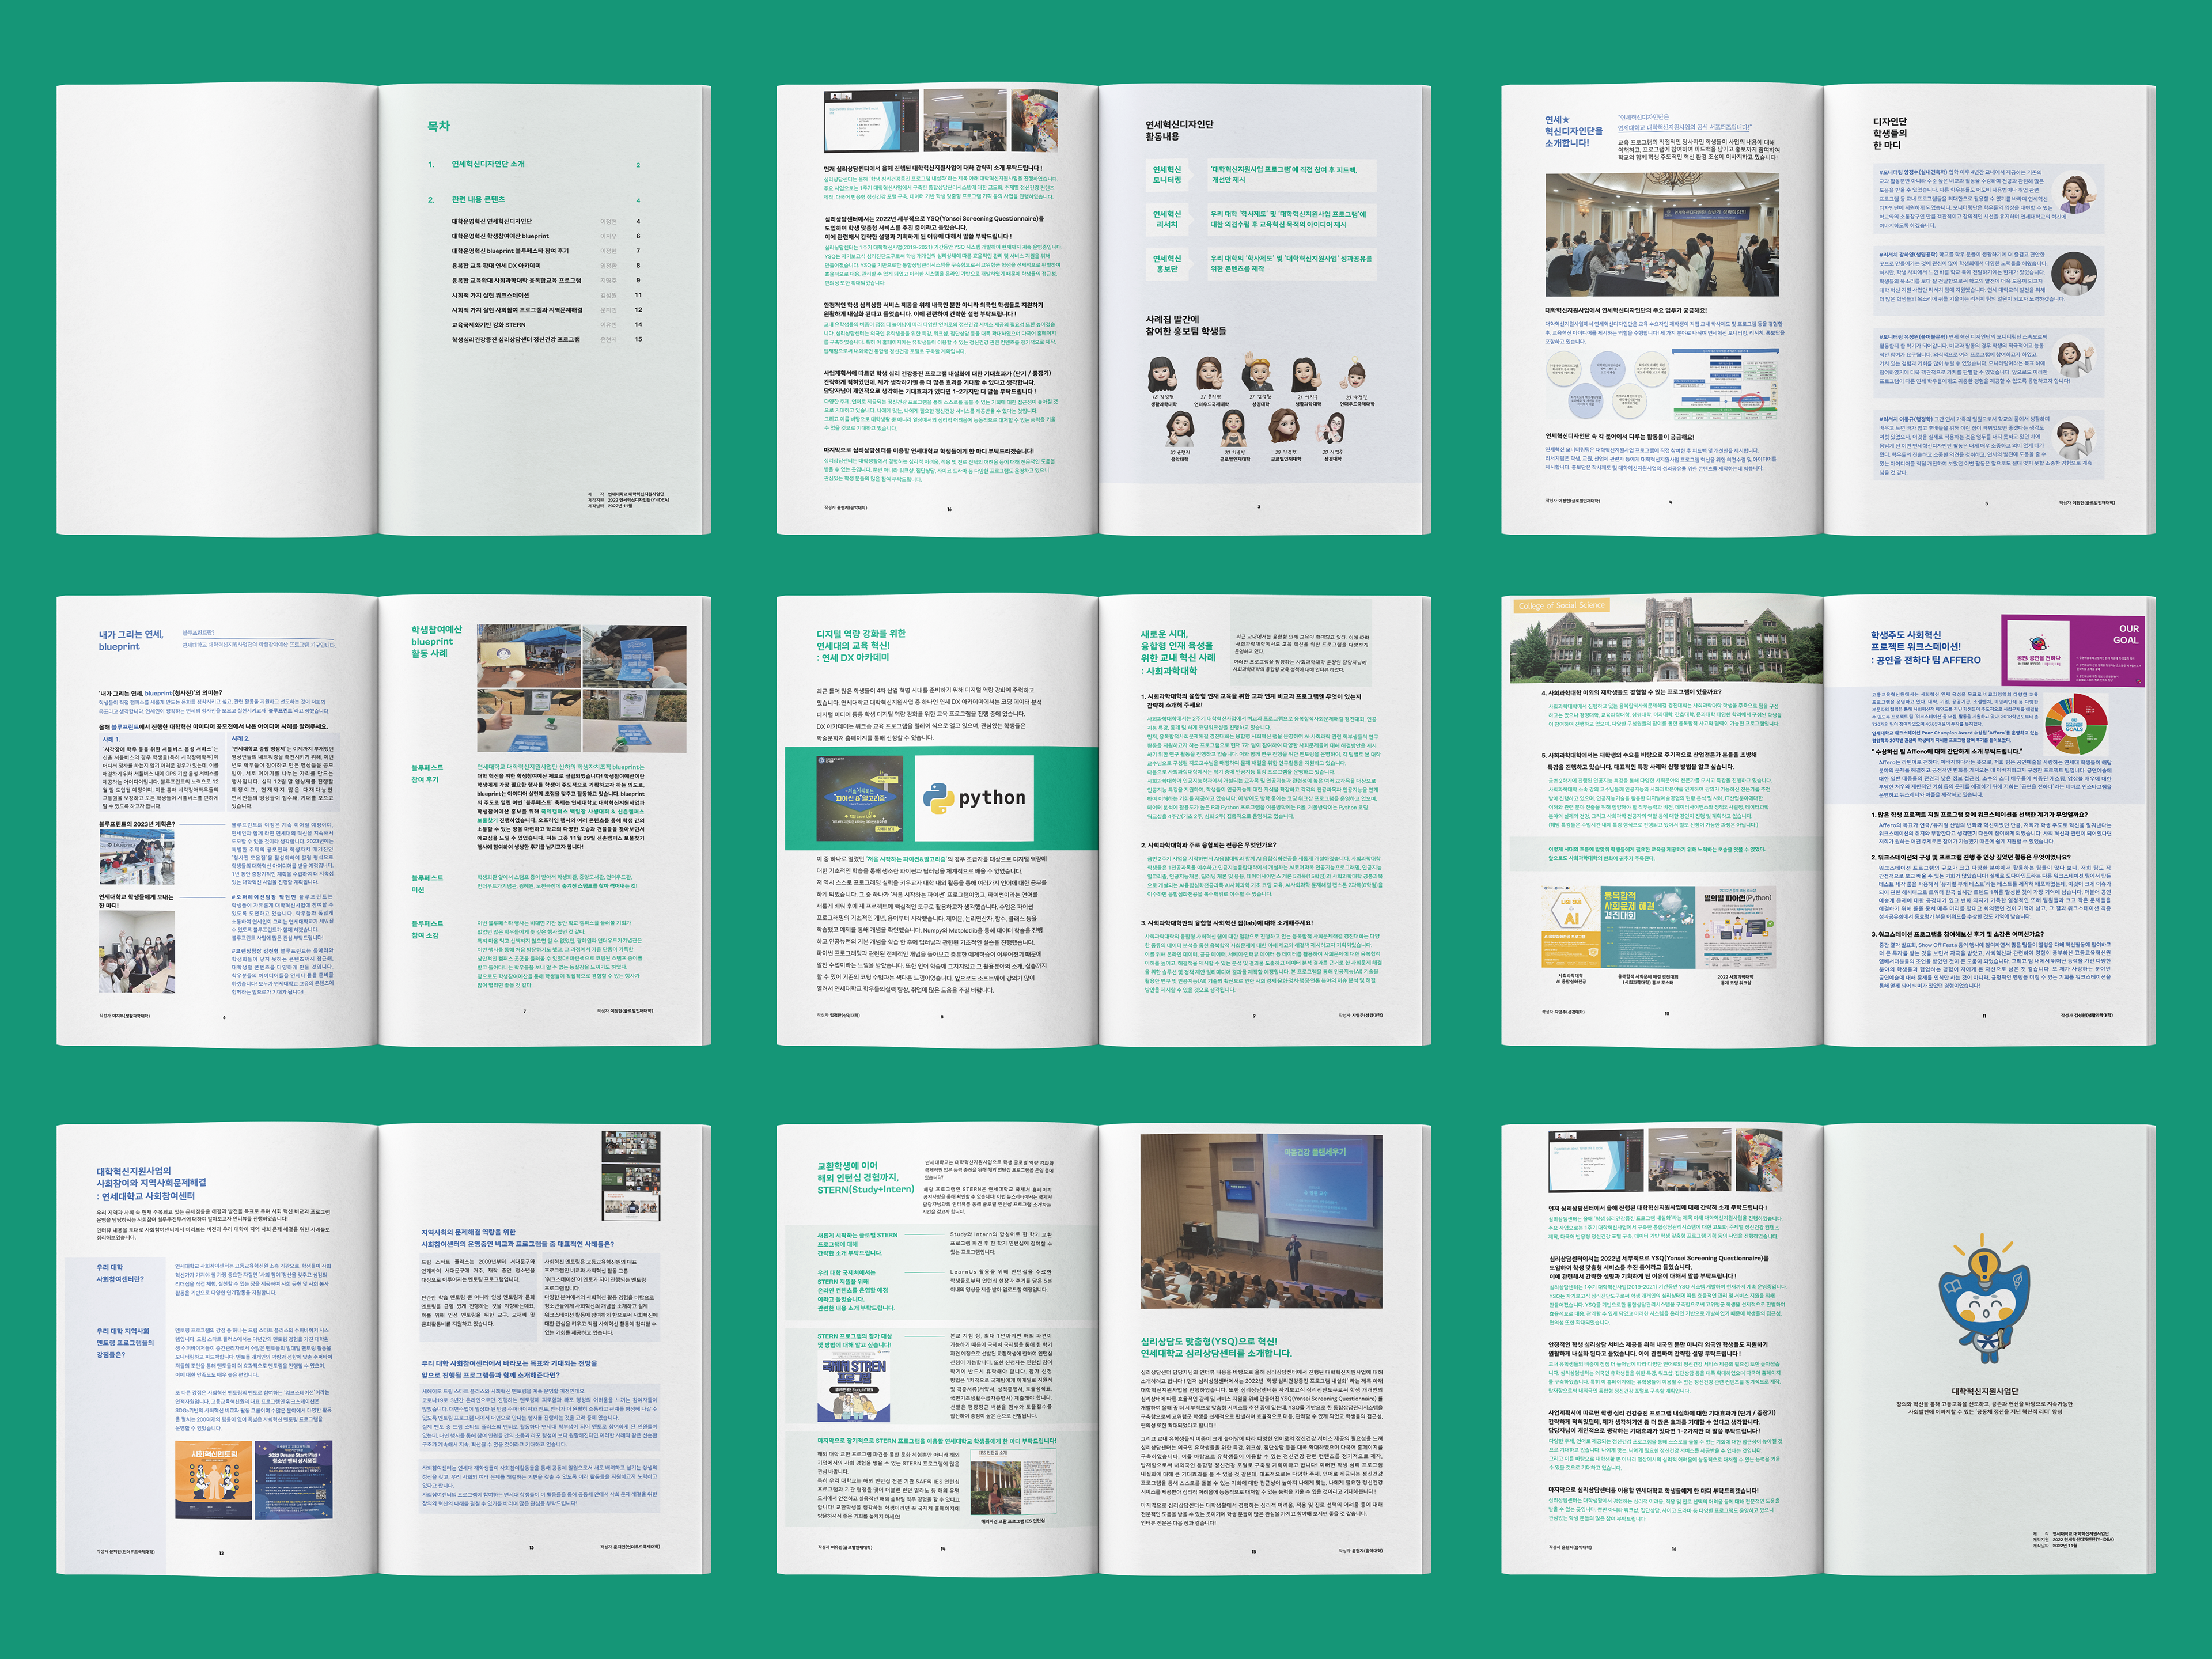Click the 연세혁신 모니터링 green label box

click(1167, 175)
